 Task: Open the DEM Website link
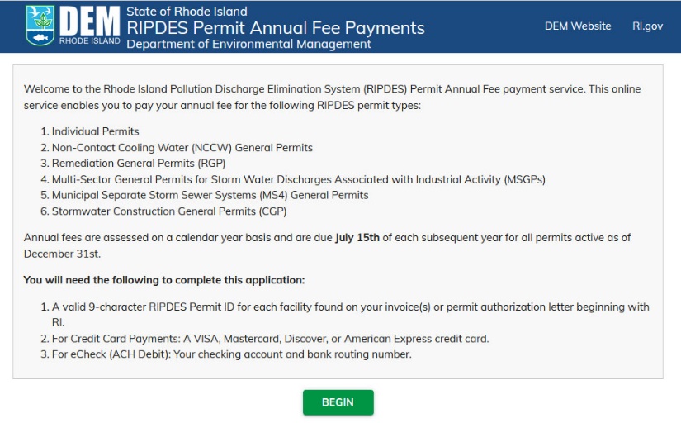(578, 26)
